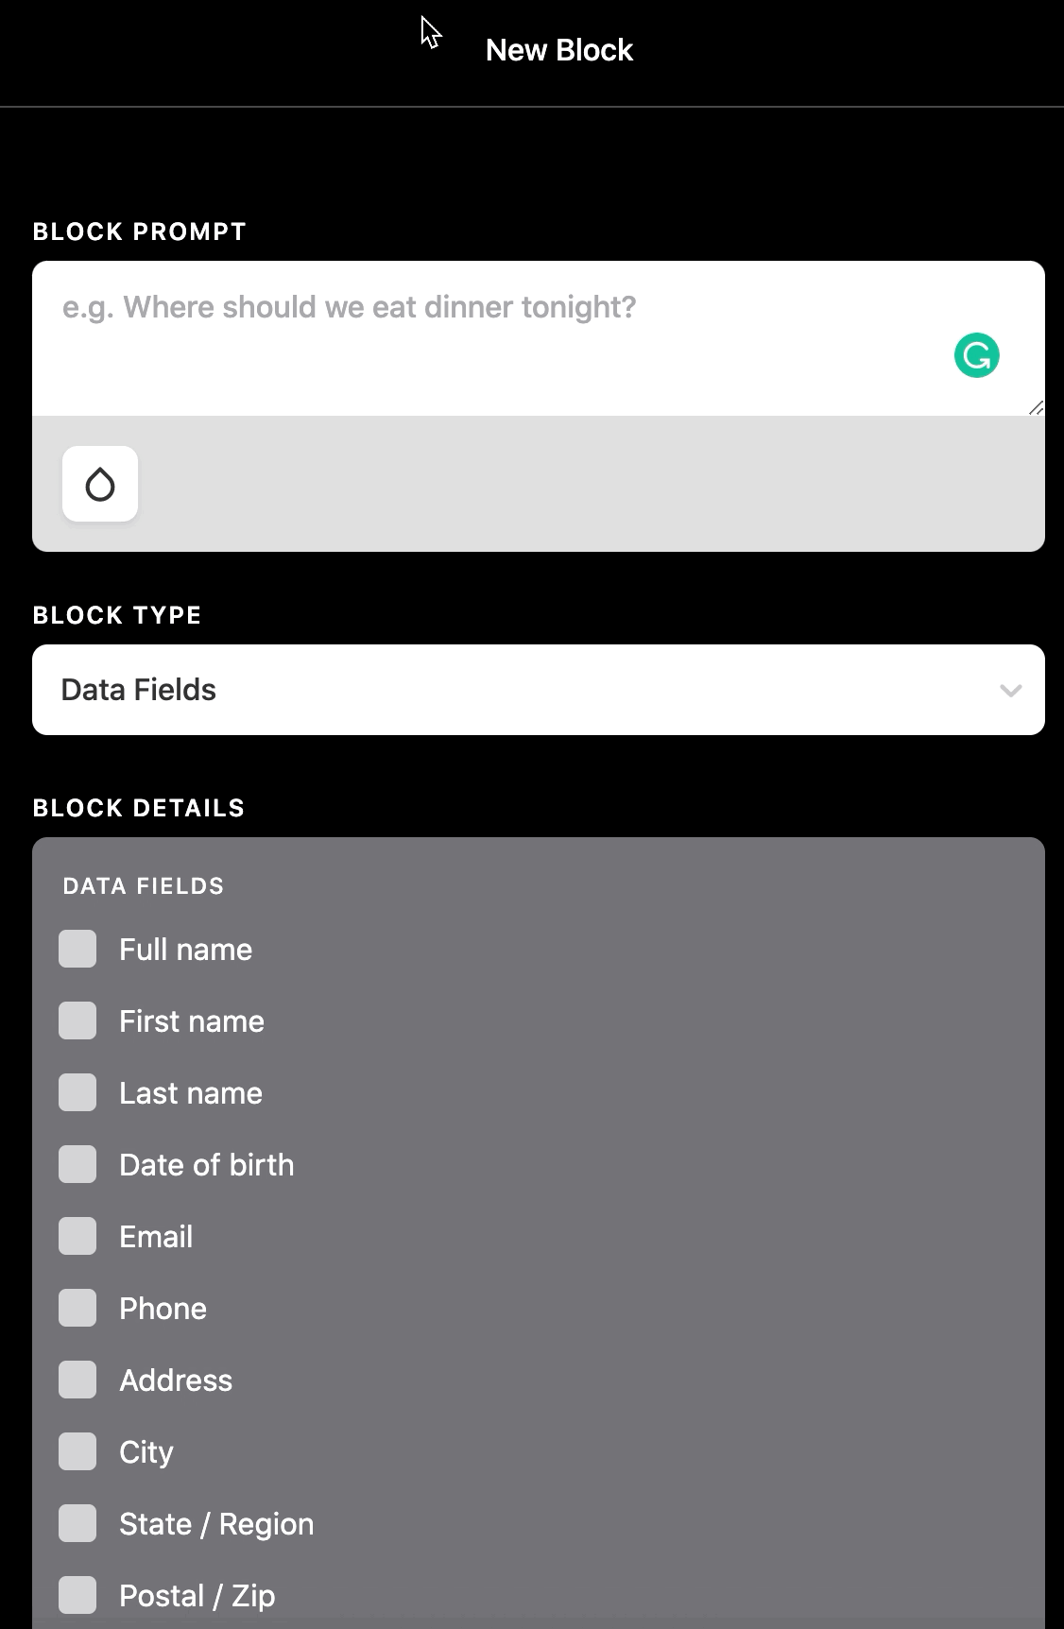Toggle the Last name checkbox
Image resolution: width=1064 pixels, height=1629 pixels.
[77, 1092]
